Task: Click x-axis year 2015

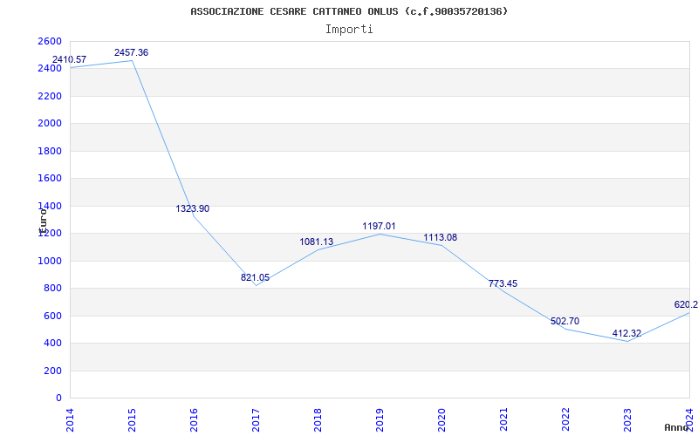Action: pyautogui.click(x=132, y=420)
